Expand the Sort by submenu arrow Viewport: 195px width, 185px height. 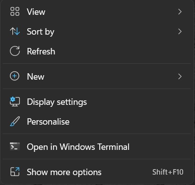point(180,32)
